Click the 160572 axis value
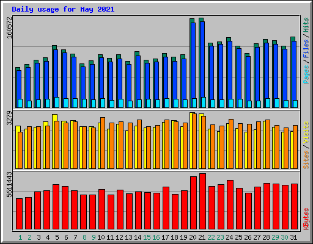 pyautogui.click(x=9, y=27)
